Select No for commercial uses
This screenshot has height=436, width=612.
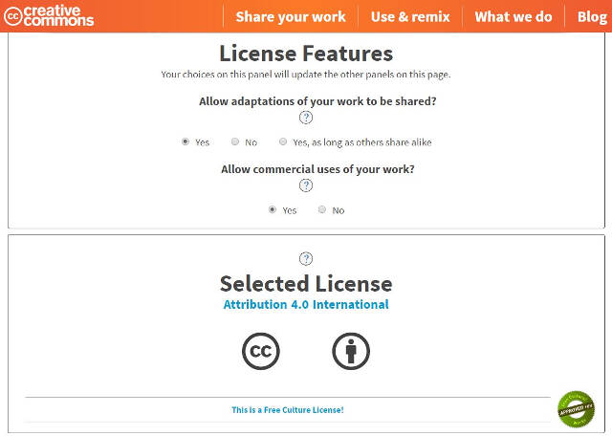pyautogui.click(x=322, y=209)
